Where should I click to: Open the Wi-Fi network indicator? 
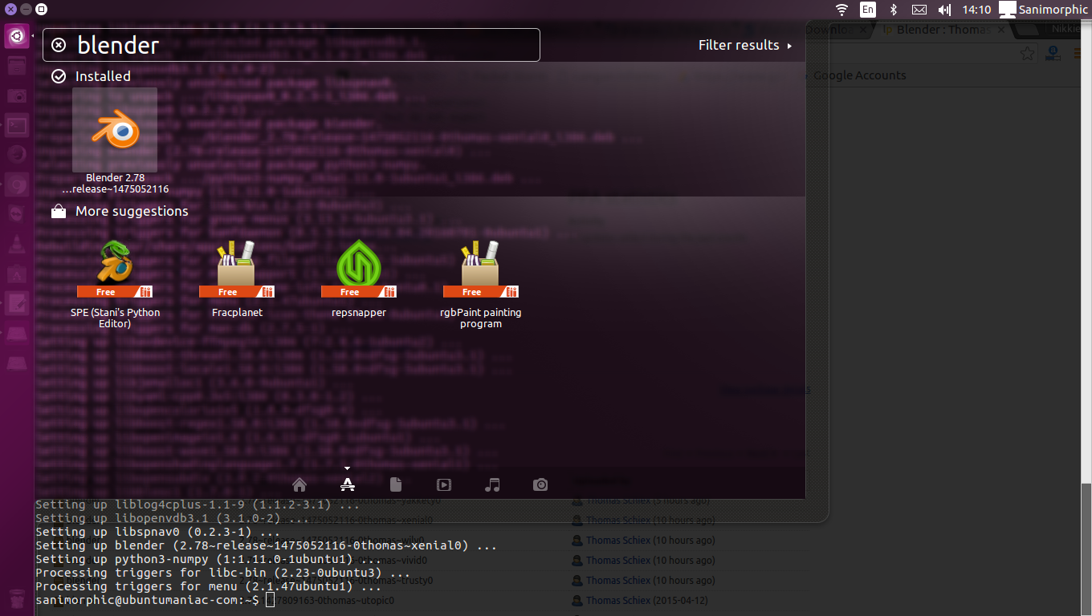click(x=841, y=10)
